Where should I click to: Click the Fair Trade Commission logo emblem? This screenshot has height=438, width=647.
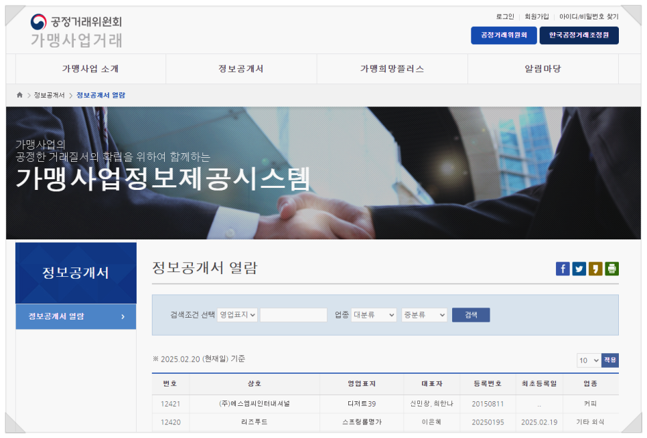tap(38, 22)
